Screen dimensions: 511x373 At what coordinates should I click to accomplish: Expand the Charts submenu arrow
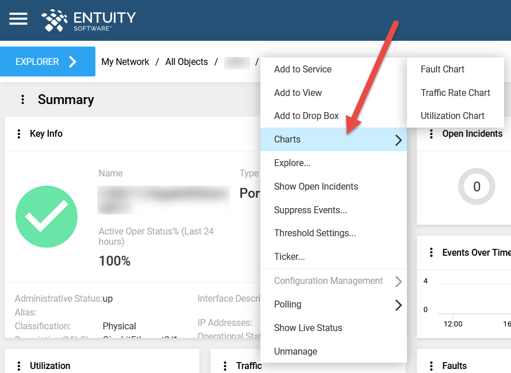pos(398,140)
